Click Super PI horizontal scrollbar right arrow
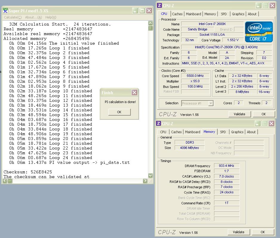This screenshot has height=238, width=280. pos(145,181)
